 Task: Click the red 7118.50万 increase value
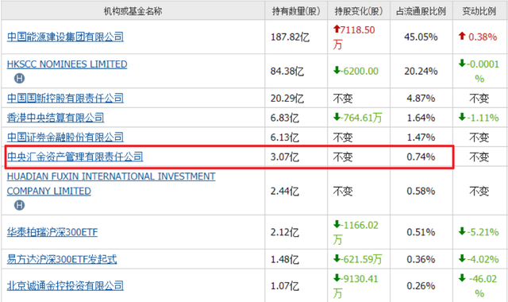point(354,37)
